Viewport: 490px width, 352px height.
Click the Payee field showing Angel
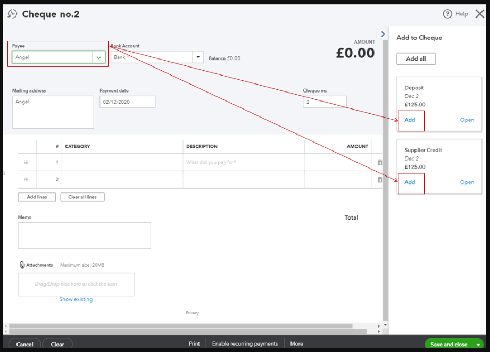click(x=52, y=57)
